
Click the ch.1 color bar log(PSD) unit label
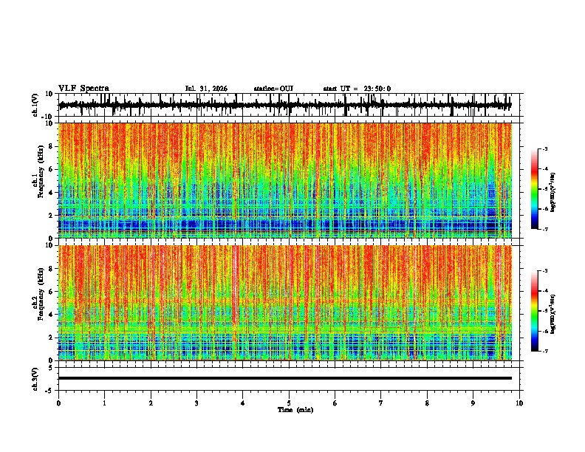[x=553, y=192]
